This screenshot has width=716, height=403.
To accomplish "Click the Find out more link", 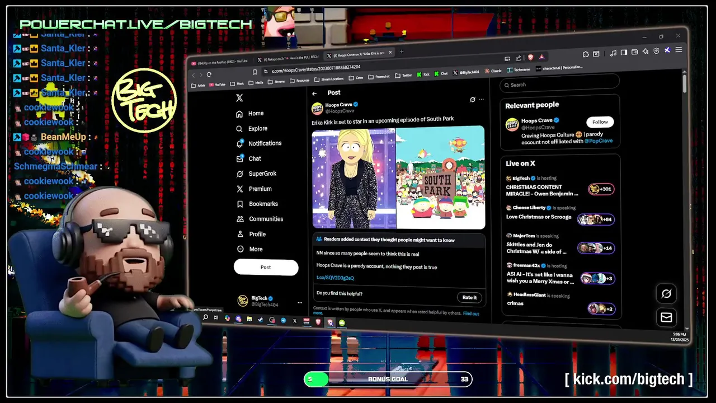I will click(471, 313).
